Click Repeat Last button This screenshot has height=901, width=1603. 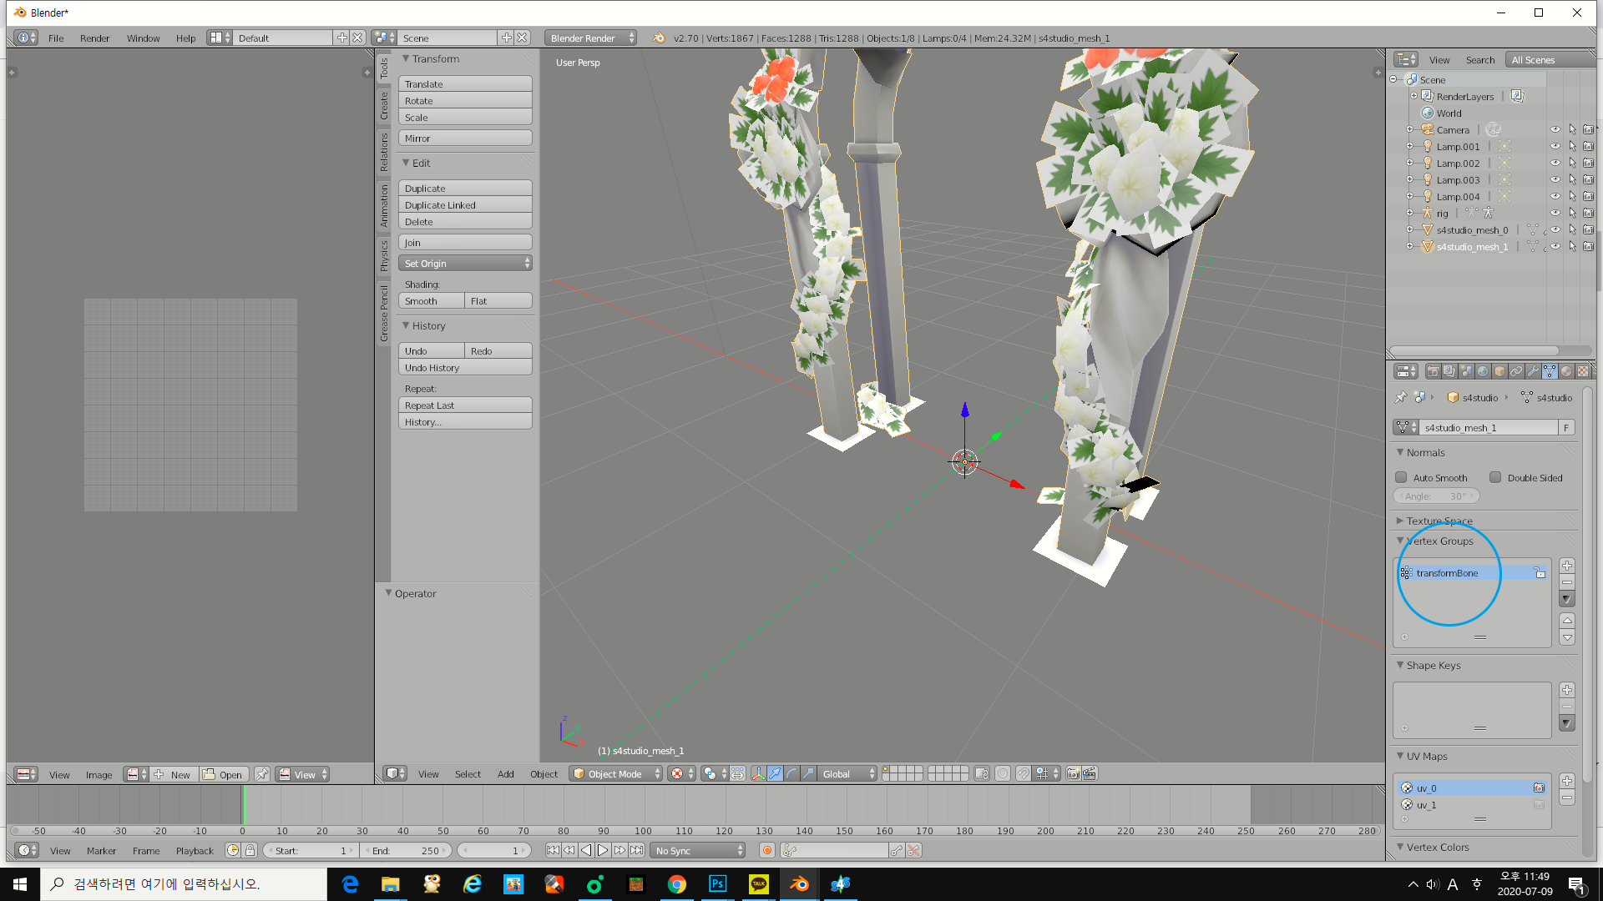tap(465, 405)
